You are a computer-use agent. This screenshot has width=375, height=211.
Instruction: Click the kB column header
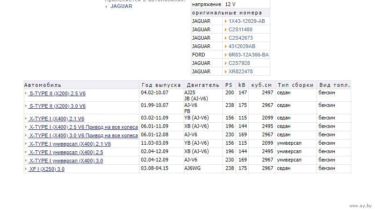(242, 85)
